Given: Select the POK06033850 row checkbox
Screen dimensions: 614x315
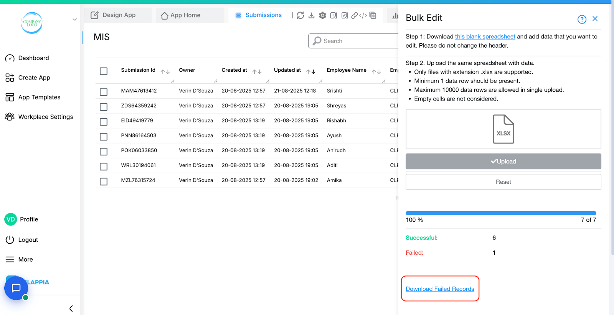Looking at the screenshot, I should [x=104, y=152].
